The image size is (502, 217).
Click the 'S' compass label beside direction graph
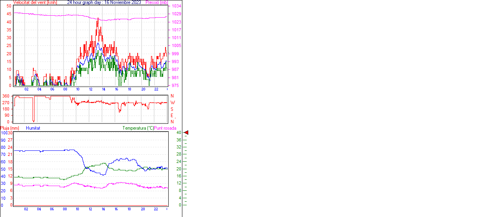(x=172, y=109)
